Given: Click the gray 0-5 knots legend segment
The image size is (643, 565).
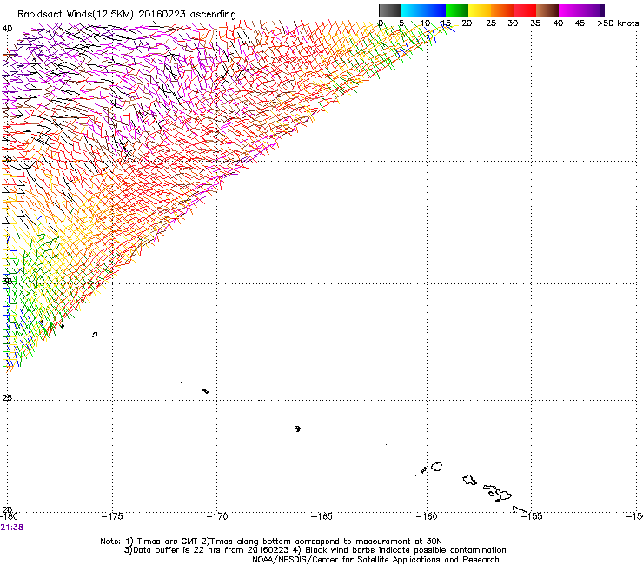Looking at the screenshot, I should [x=389, y=10].
